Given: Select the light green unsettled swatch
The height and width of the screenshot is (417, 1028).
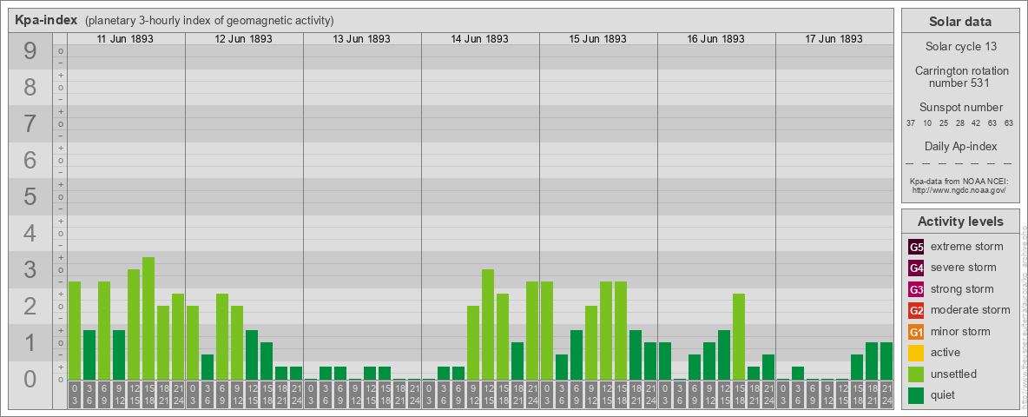Looking at the screenshot, I should [x=916, y=374].
